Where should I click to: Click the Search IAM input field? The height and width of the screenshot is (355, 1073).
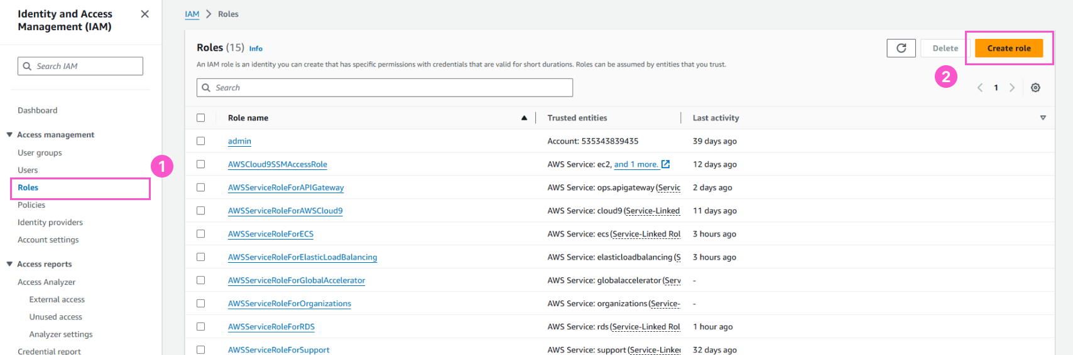pos(80,66)
